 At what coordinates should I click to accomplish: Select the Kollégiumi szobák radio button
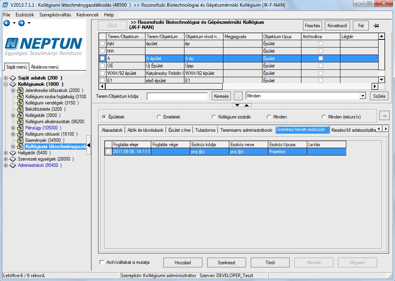(x=214, y=117)
